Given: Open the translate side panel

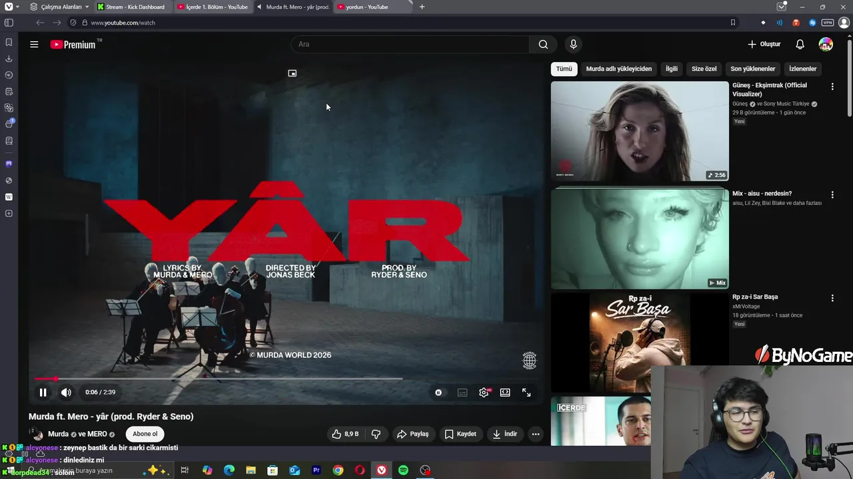Looking at the screenshot, I should [x=9, y=108].
